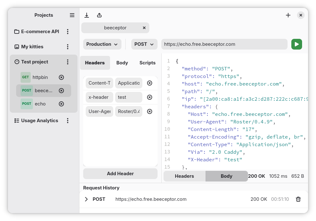Open the Production environment dropdown
Screen dimensions: 316x221
click(x=102, y=44)
